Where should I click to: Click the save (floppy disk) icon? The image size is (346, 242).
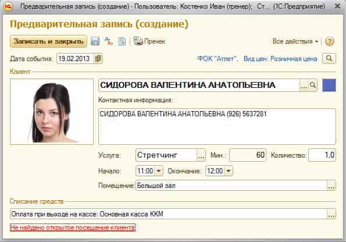pos(95,41)
